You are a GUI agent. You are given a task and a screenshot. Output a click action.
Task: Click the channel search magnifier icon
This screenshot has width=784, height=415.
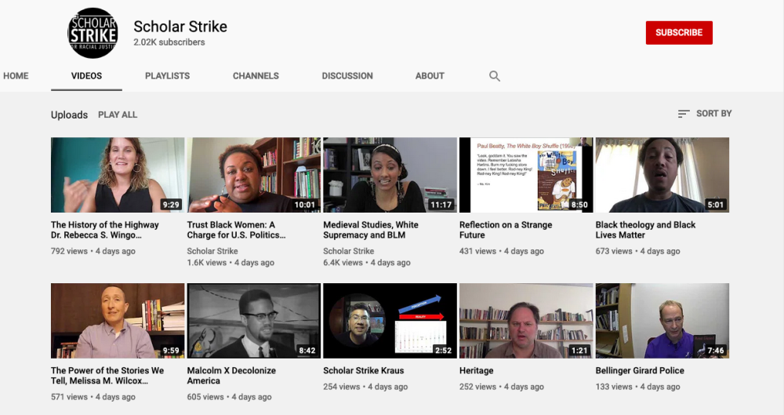pos(495,76)
